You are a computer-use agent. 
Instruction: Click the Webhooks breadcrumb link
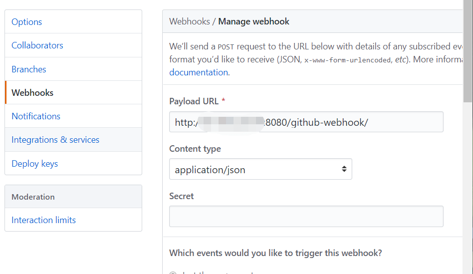click(x=189, y=21)
